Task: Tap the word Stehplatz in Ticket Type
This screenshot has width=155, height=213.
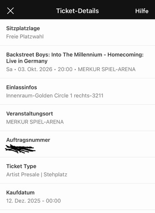Action: coord(56,175)
